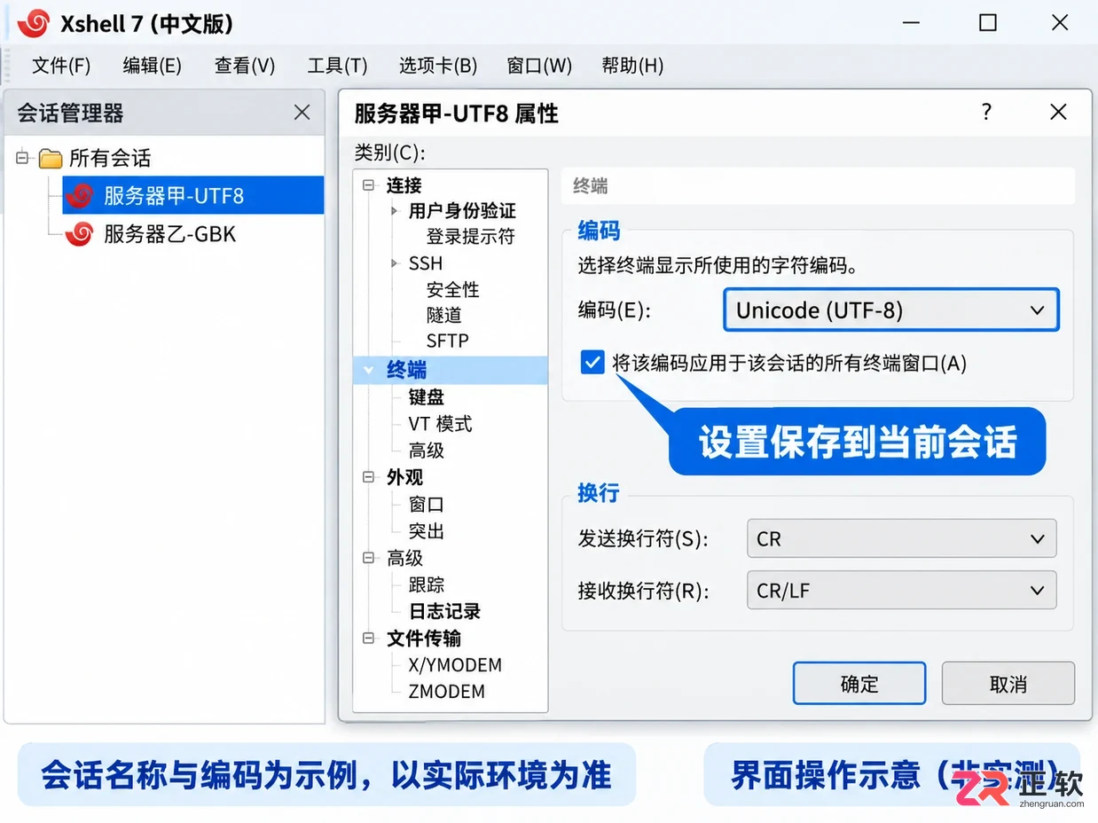The width and height of the screenshot is (1098, 823).
Task: Select 安全性 in the category tree
Action: click(452, 290)
